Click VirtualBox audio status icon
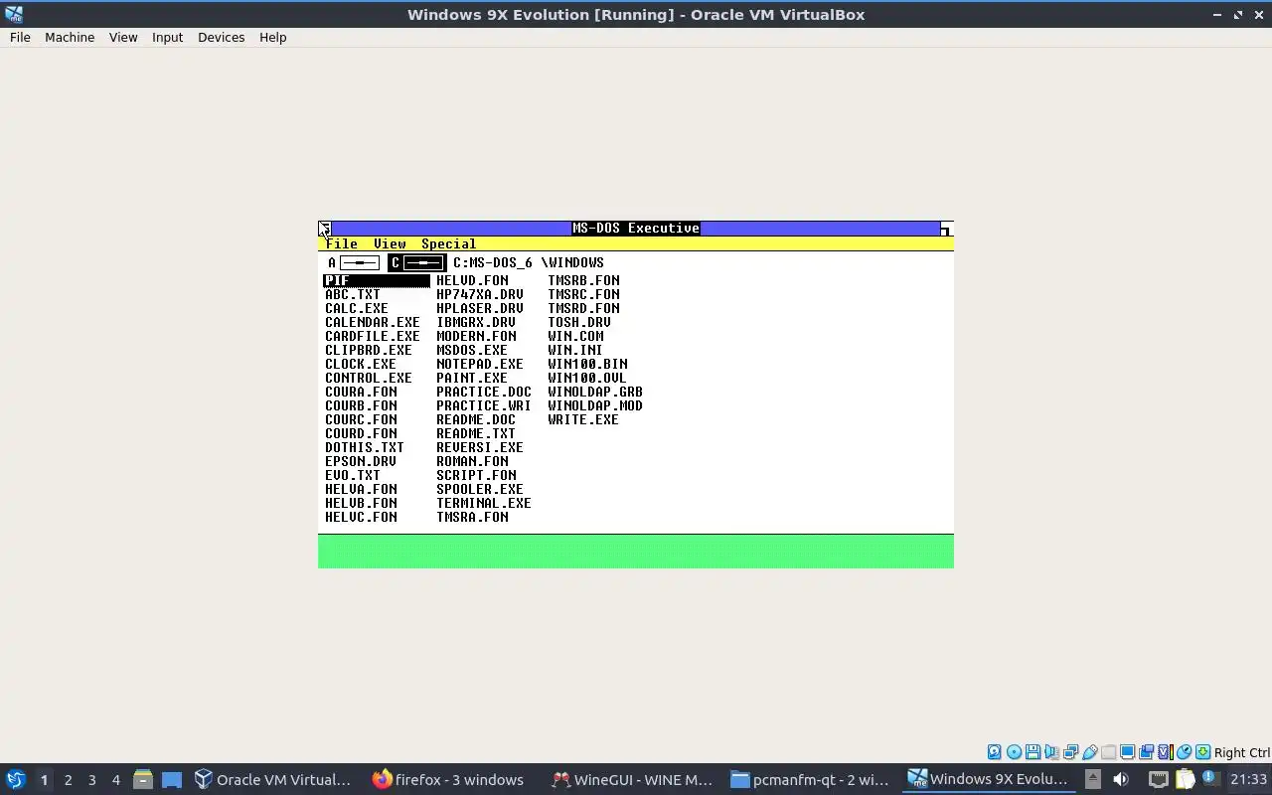 1051,752
